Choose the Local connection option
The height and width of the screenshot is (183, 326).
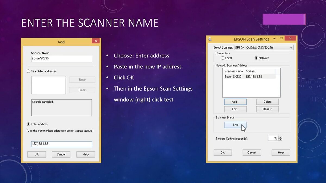tap(223, 58)
